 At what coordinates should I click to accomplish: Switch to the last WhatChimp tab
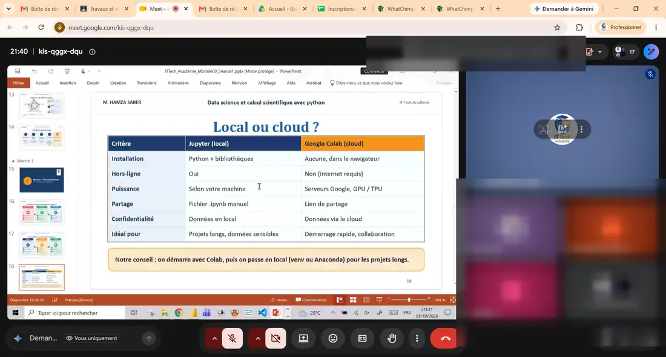coord(460,8)
